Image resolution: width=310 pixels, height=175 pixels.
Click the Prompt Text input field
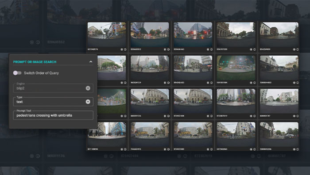(53, 115)
